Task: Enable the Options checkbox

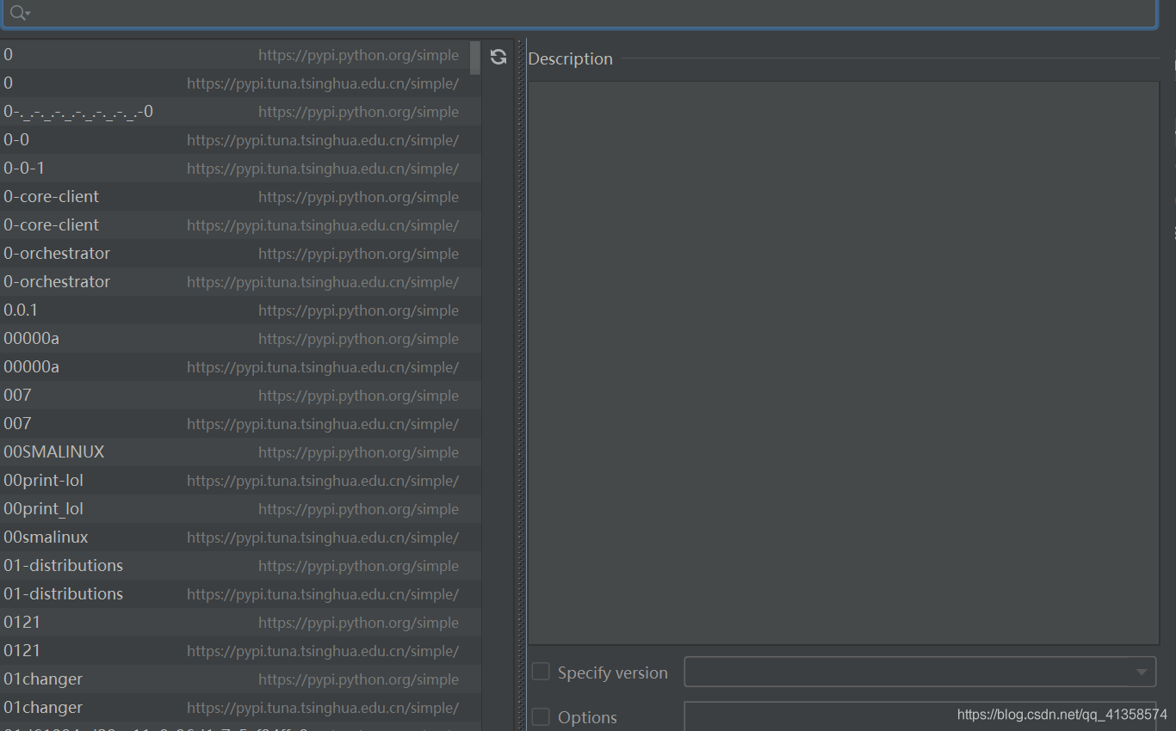Action: (541, 716)
